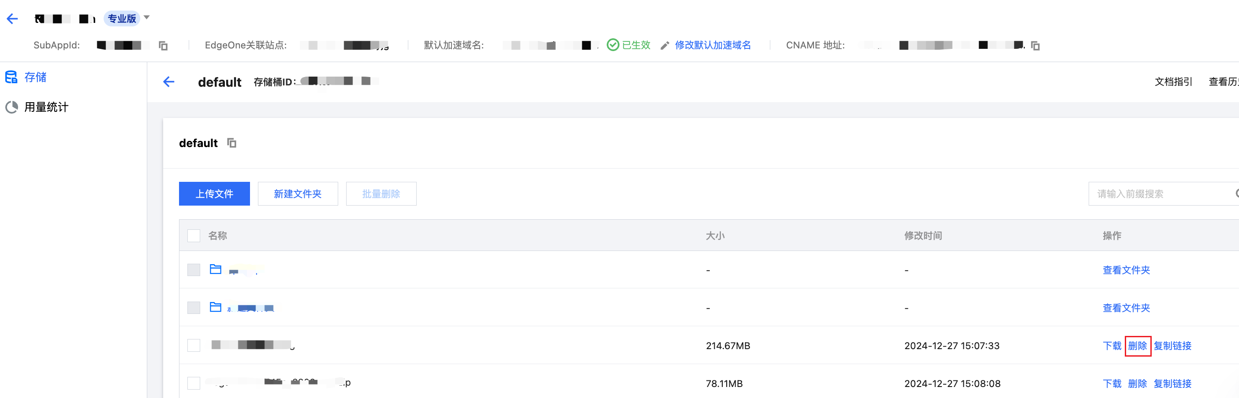Click 删除 for the 78.11MB file
Screen dimensions: 1239x398
1138,384
